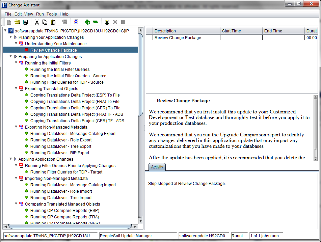
Task: Click the Open folder toolbar icon
Action: pos(17,22)
